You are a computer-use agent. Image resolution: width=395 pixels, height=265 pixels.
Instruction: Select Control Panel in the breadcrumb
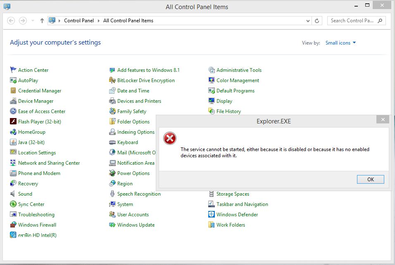79,21
